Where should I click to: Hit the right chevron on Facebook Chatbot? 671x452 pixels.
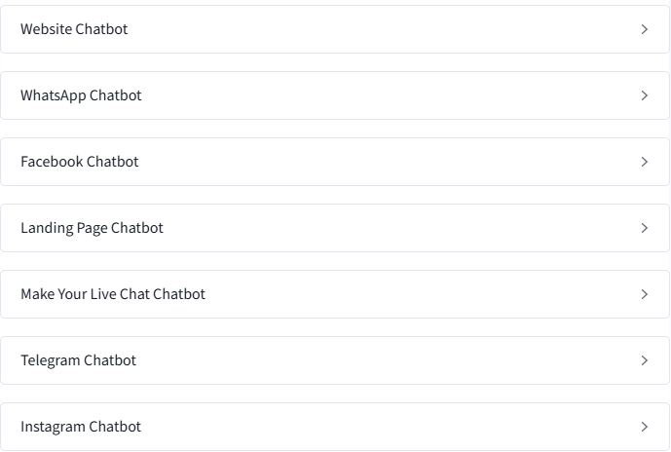(645, 162)
